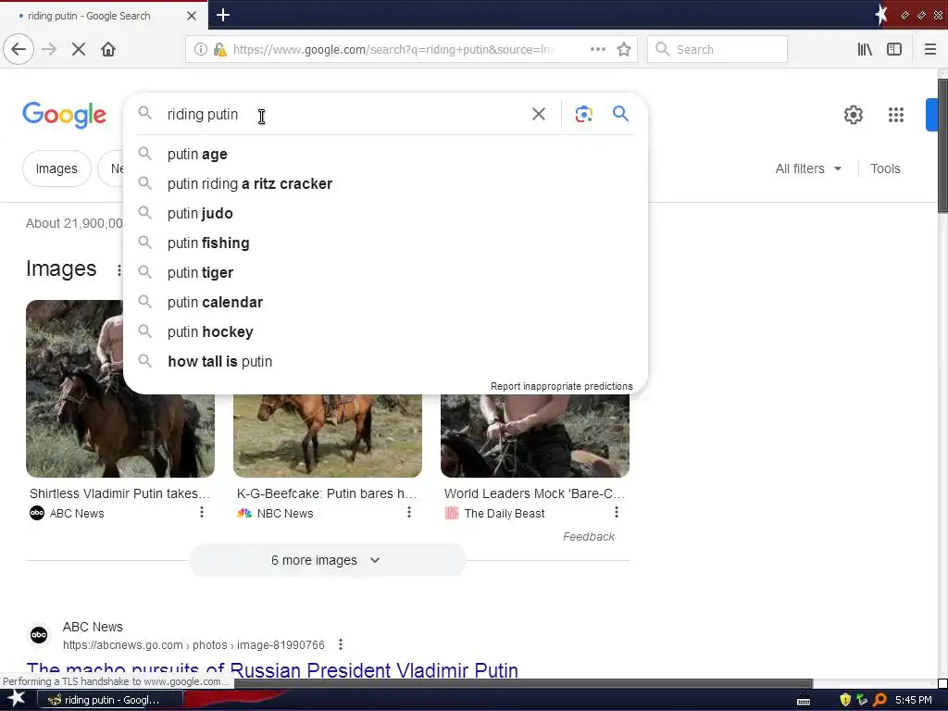Open keyboard icon in system tray
The width and height of the screenshot is (948, 711).
804,702
